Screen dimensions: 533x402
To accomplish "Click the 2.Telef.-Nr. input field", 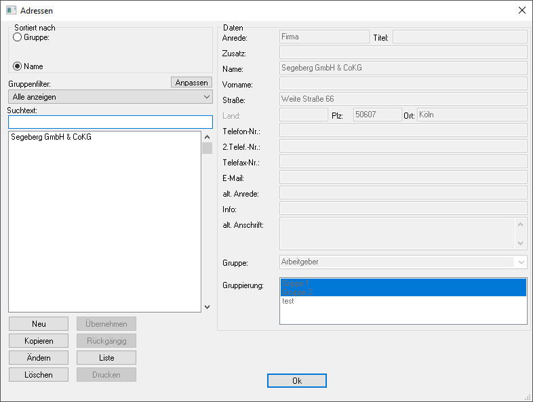I will coord(403,146).
